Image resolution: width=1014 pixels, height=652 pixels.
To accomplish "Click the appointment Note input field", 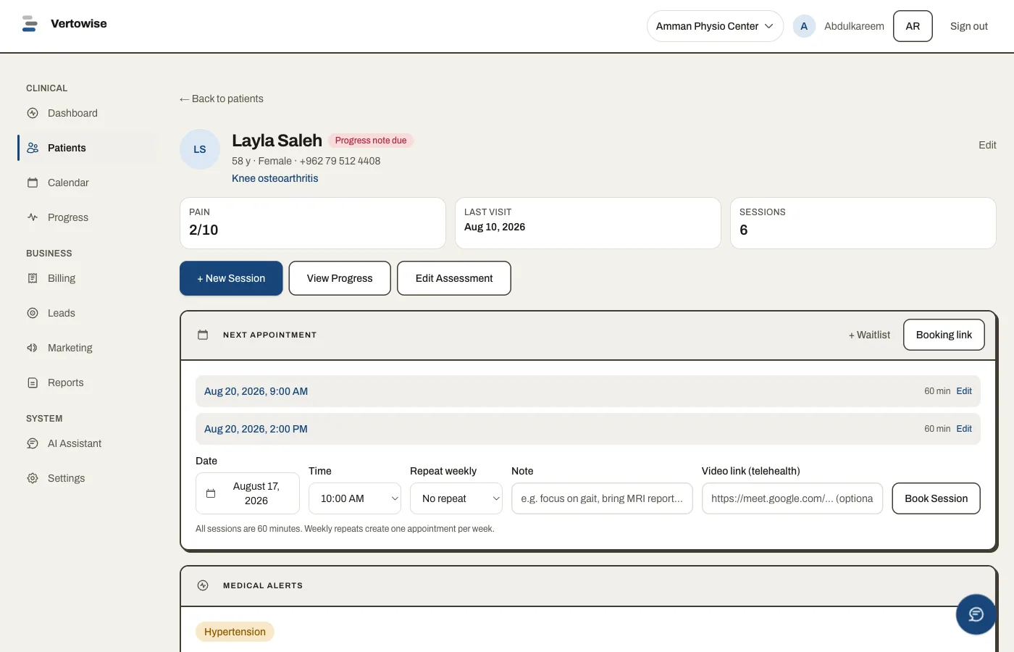I will coord(602,498).
